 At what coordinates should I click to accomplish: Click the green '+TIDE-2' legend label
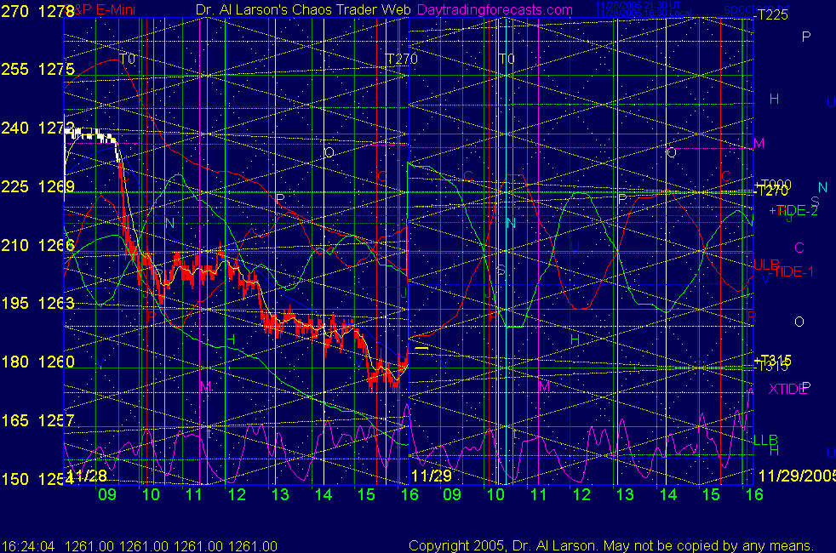[793, 211]
